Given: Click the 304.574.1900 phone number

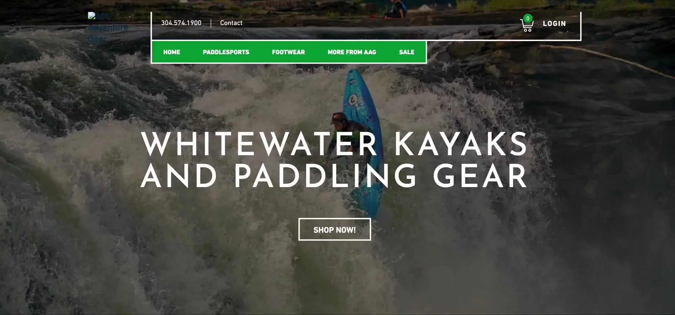Looking at the screenshot, I should tap(181, 23).
